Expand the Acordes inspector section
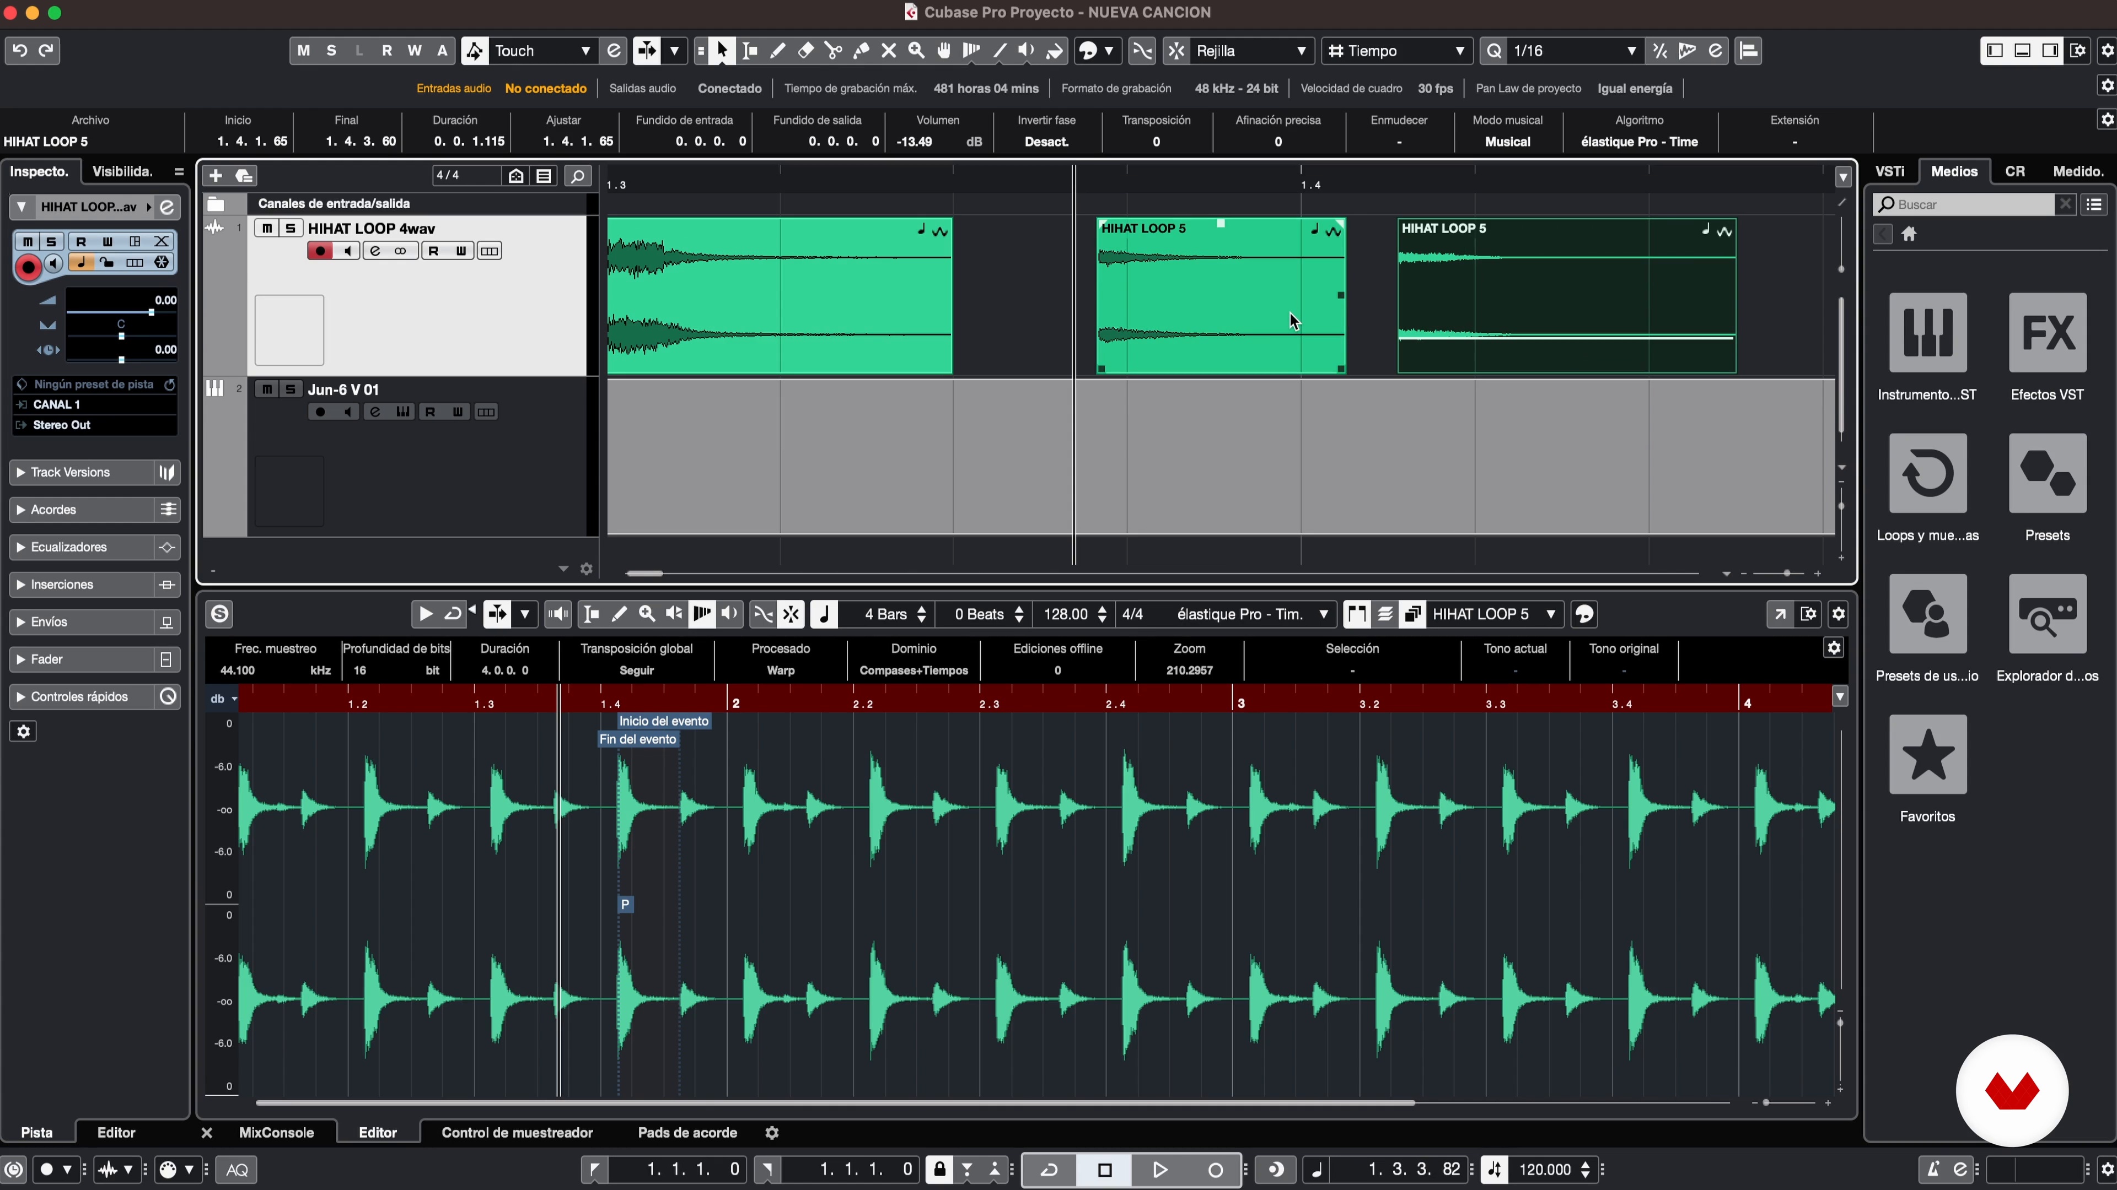The image size is (2117, 1190). click(x=82, y=510)
